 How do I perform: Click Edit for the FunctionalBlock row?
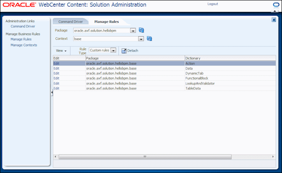click(56, 78)
